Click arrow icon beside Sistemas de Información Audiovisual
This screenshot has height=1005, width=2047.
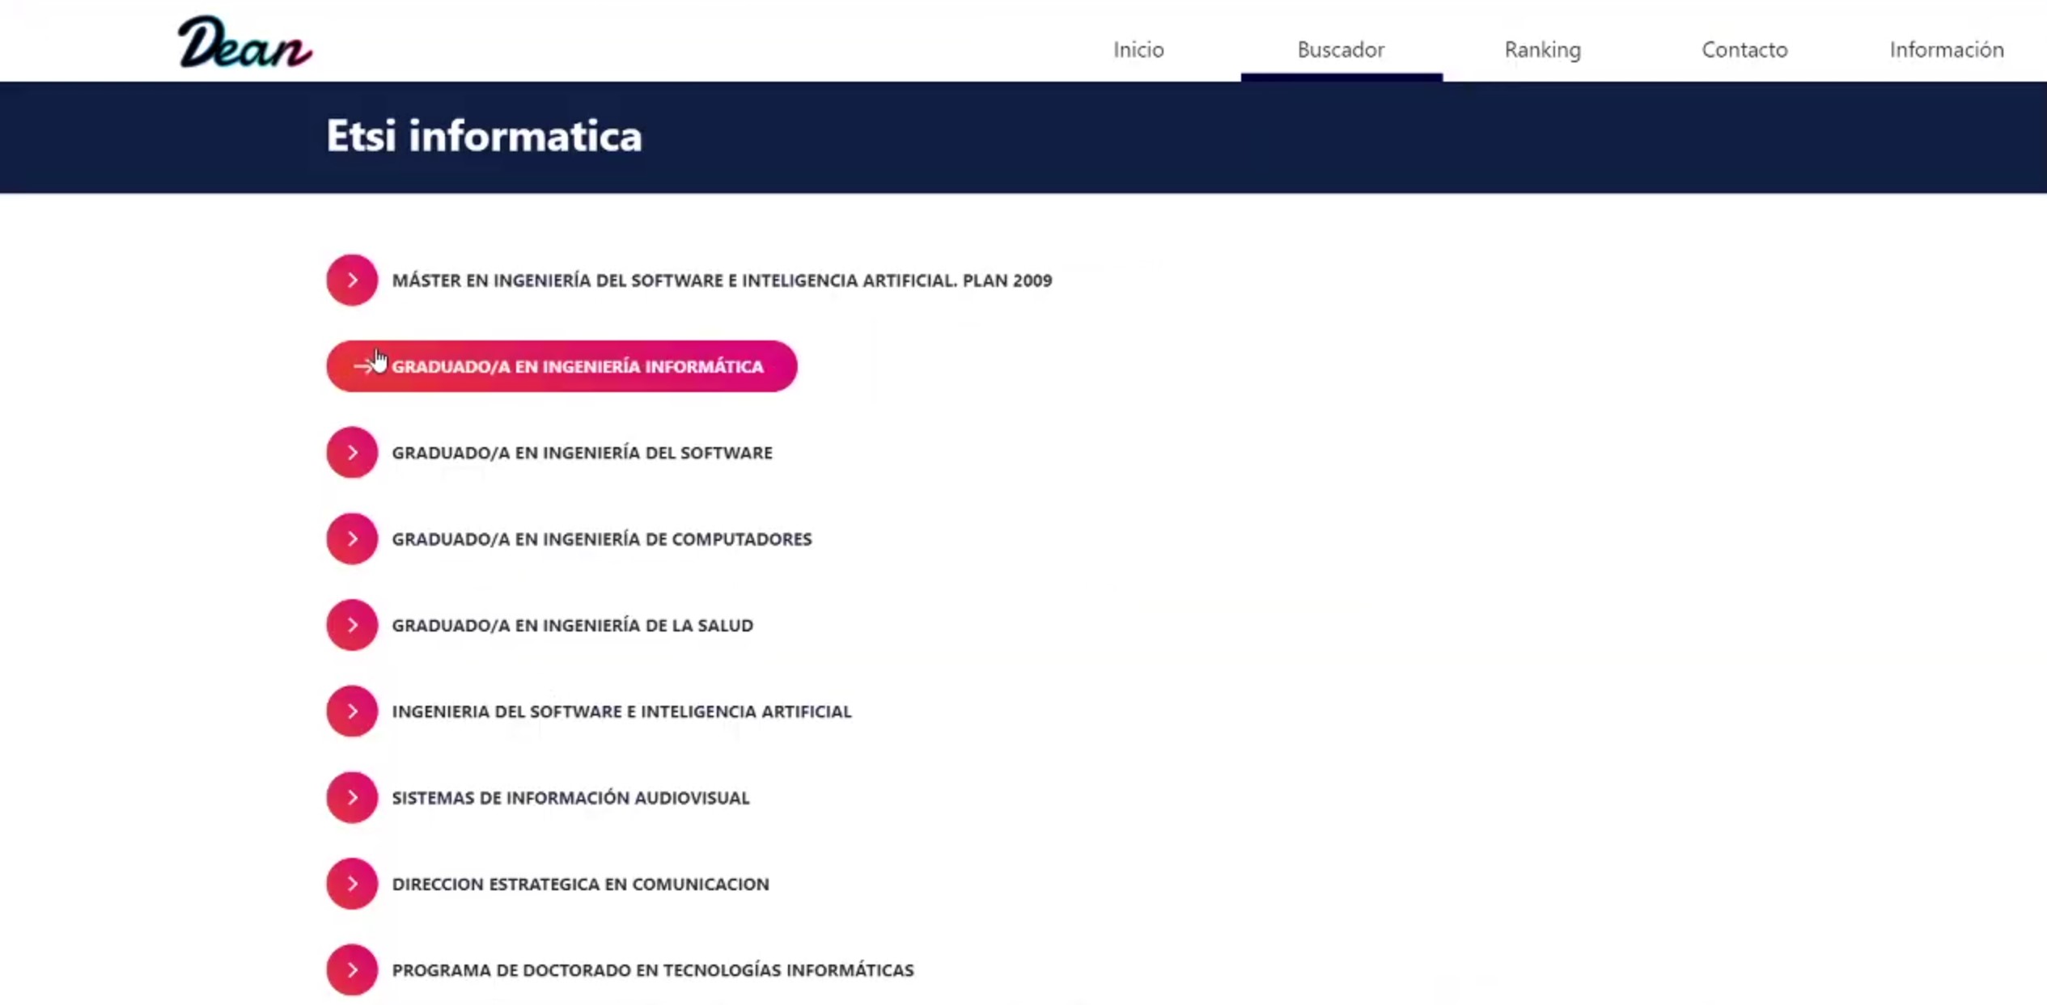click(x=352, y=797)
